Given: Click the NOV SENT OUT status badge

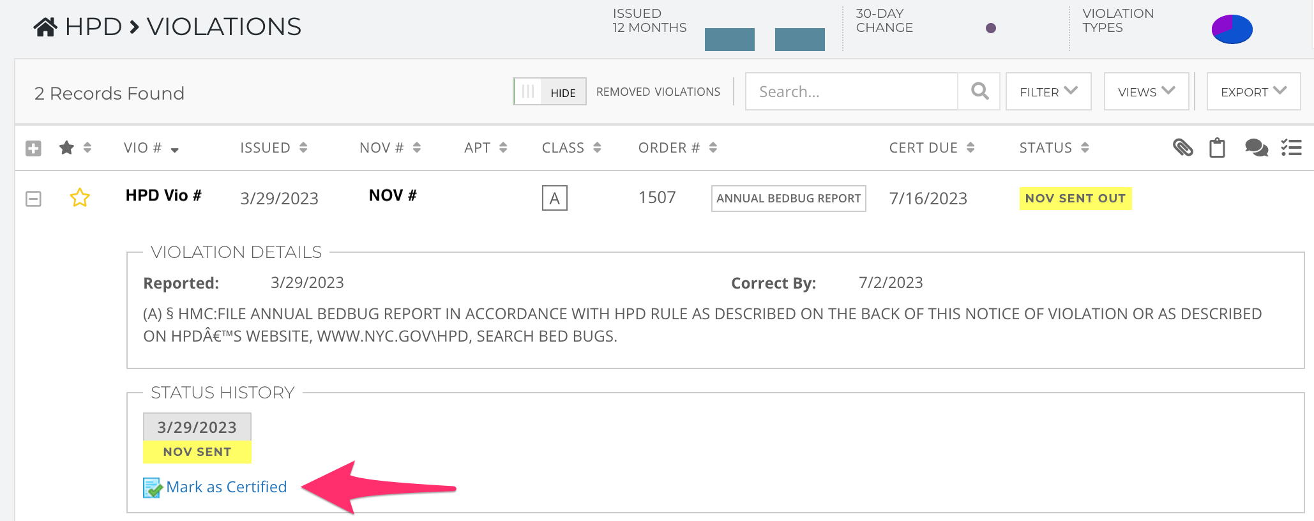Looking at the screenshot, I should tap(1076, 199).
